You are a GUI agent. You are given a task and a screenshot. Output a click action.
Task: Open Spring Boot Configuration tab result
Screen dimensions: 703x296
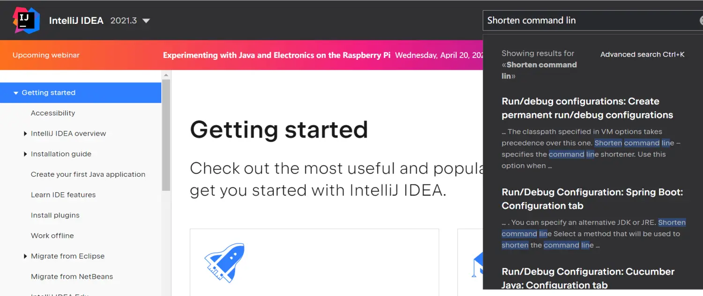(x=592, y=199)
